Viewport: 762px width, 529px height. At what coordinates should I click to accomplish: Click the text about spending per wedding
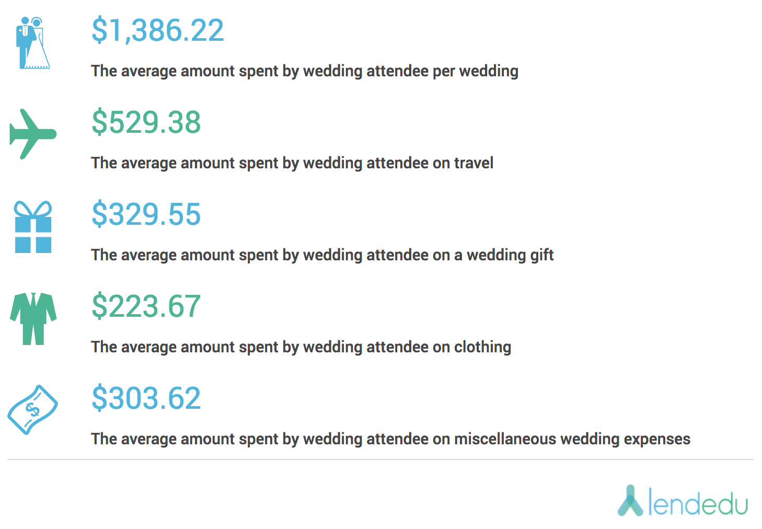point(305,71)
